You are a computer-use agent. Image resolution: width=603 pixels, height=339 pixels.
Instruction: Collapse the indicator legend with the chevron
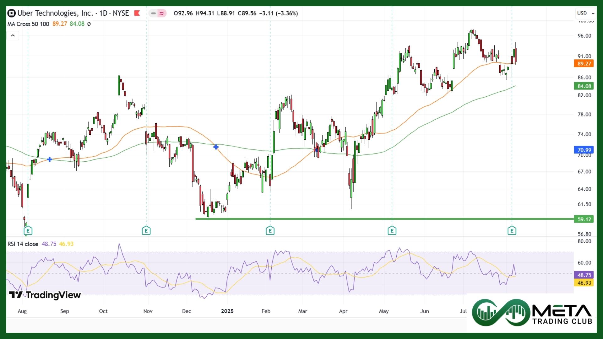coord(13,35)
